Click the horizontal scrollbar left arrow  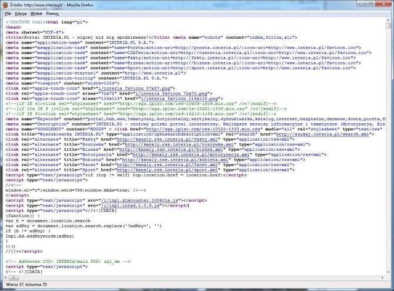[6, 278]
